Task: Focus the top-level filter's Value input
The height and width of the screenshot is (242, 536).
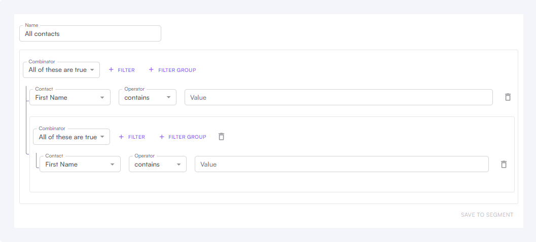Action: coord(338,97)
